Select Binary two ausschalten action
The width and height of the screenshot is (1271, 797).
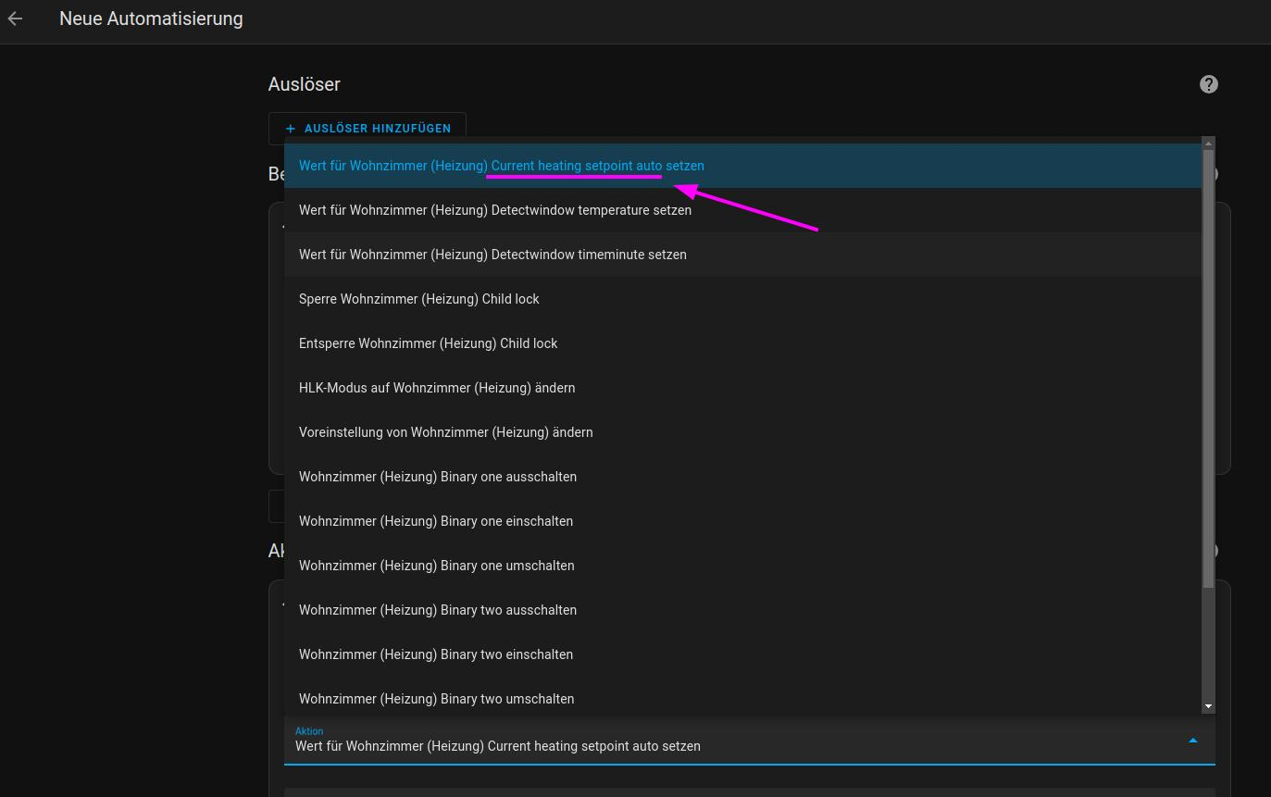[438, 610]
